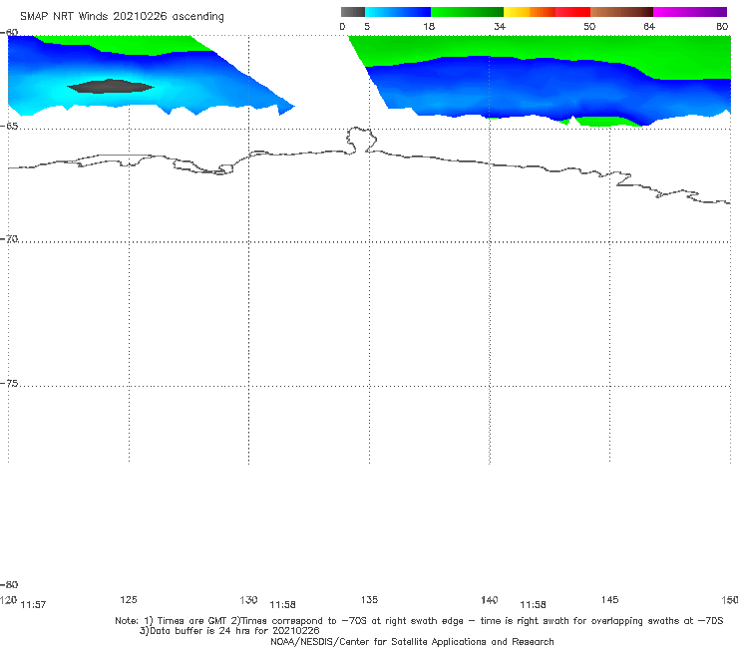This screenshot has width=738, height=648.
Task: Click the "34" label under the color bar
Action: (500, 27)
